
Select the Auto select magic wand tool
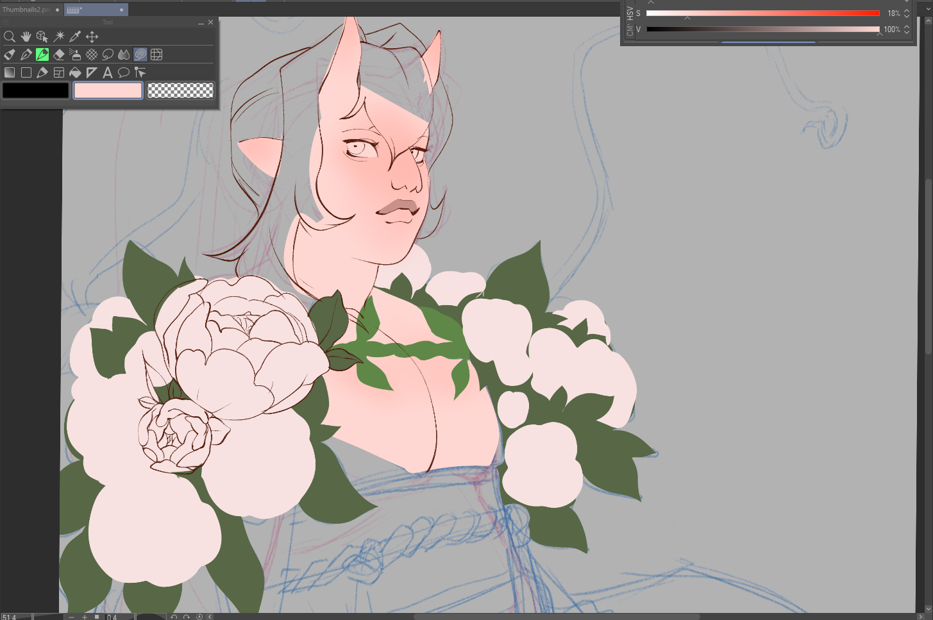tap(59, 37)
